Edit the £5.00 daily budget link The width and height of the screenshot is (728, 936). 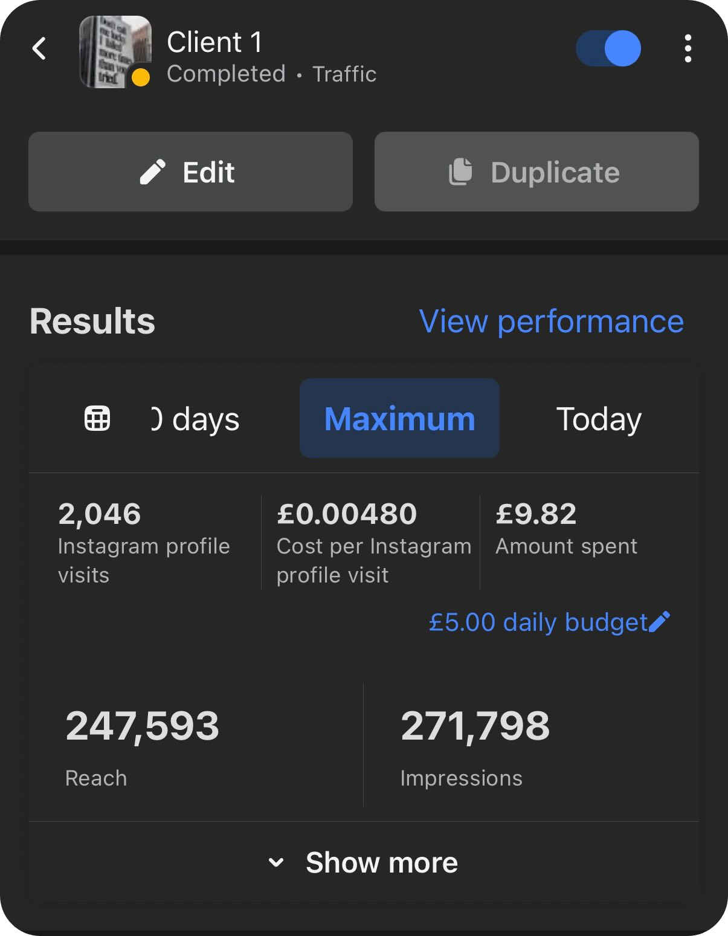pos(538,622)
